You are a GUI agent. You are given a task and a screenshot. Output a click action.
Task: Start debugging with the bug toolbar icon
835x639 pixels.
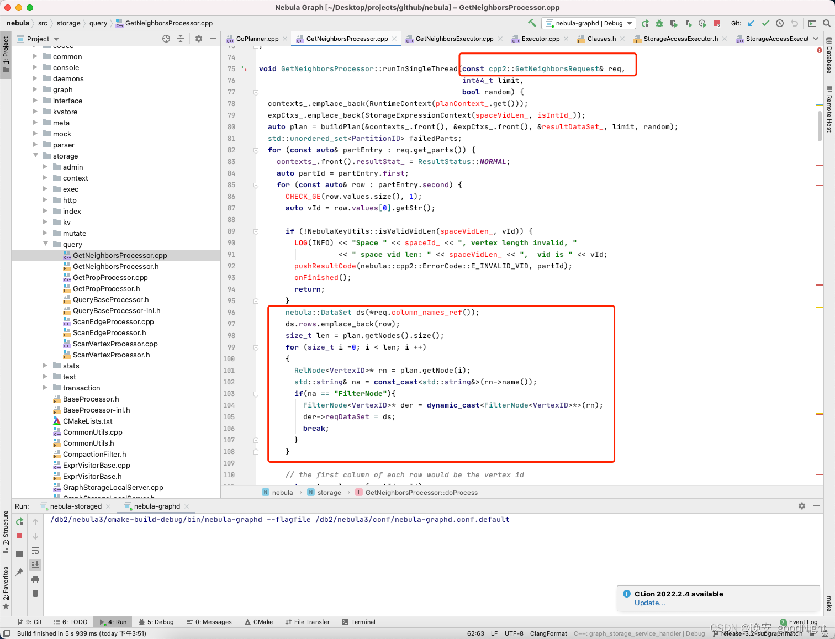click(659, 23)
